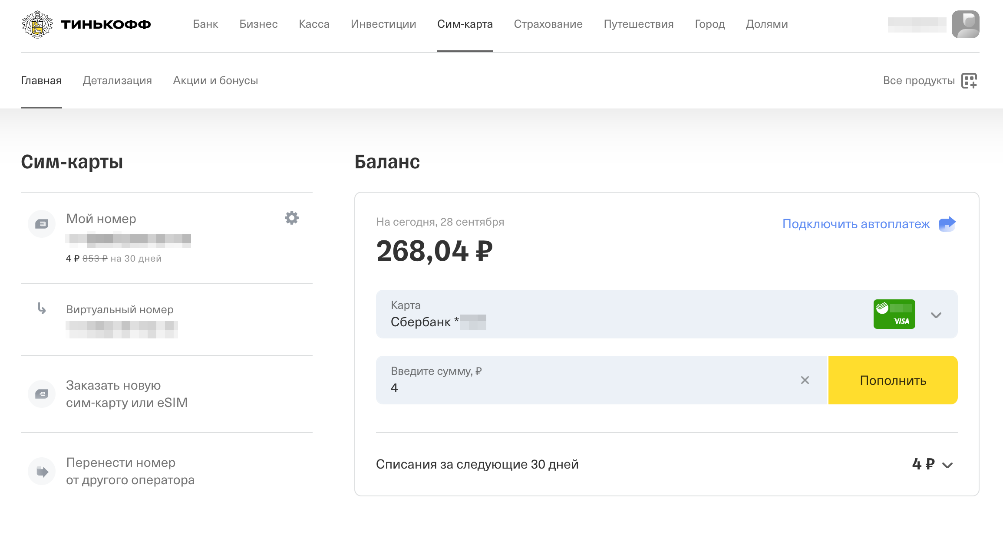The image size is (1003, 538).
Task: Switch to Детализация tab
Action: tap(117, 80)
